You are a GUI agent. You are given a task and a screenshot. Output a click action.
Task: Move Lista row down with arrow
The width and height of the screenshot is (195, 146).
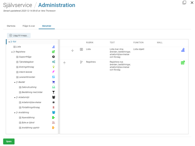(72, 50)
